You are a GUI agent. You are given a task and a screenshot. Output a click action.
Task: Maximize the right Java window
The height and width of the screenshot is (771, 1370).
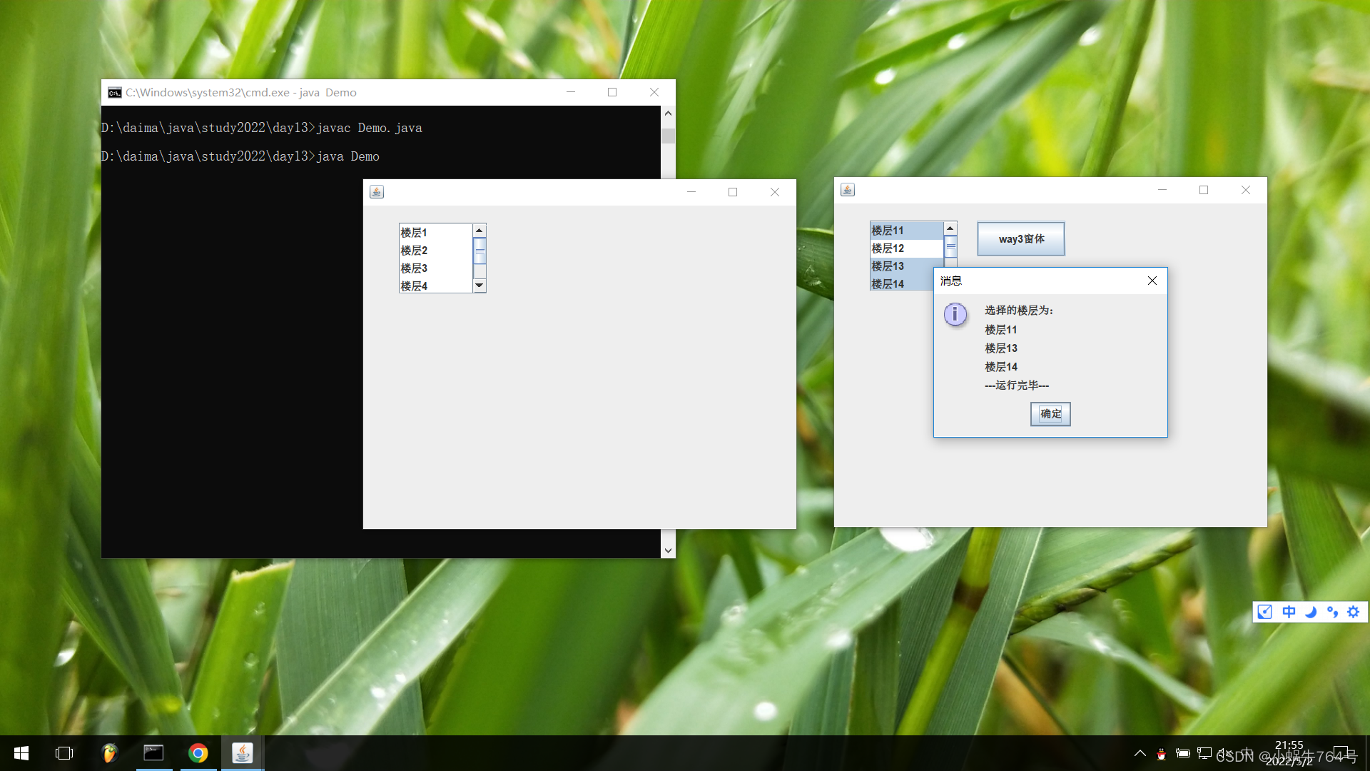click(1204, 190)
